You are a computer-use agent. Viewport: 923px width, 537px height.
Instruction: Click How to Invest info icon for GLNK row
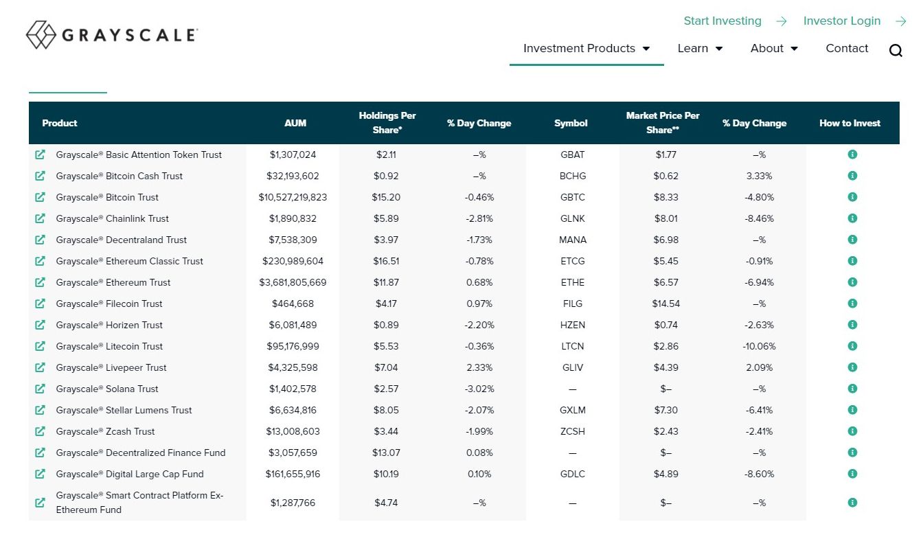[x=852, y=218]
